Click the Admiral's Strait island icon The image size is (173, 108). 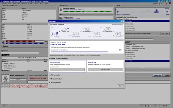point(118,33)
